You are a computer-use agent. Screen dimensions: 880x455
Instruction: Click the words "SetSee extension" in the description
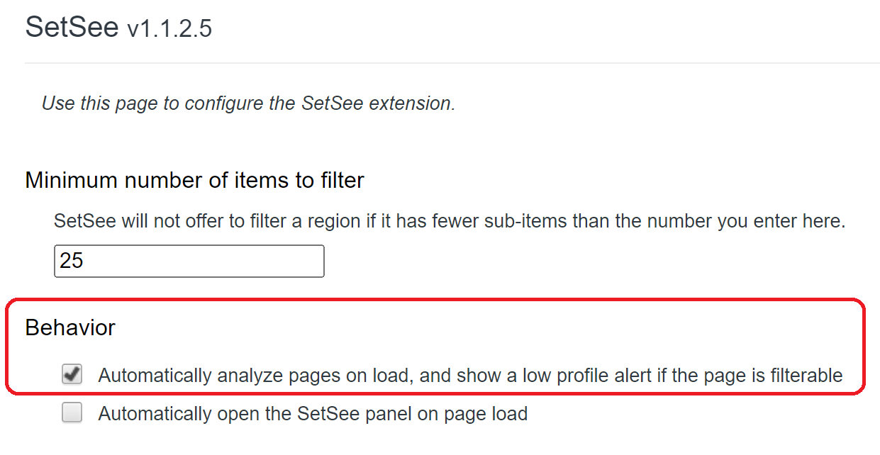(x=377, y=103)
